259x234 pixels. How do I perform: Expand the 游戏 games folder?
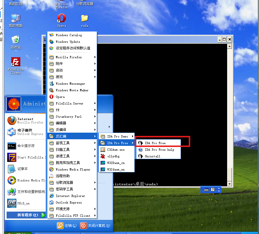click(x=72, y=77)
